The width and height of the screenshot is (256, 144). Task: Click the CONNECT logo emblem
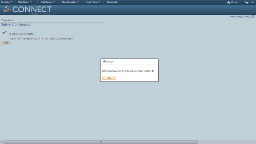pyautogui.click(x=6, y=9)
